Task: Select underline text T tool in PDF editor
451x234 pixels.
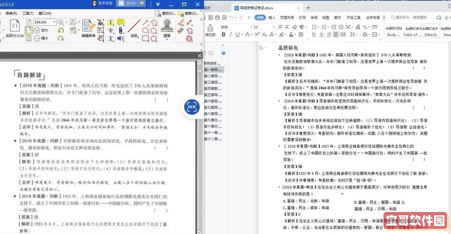Action: [x=111, y=38]
